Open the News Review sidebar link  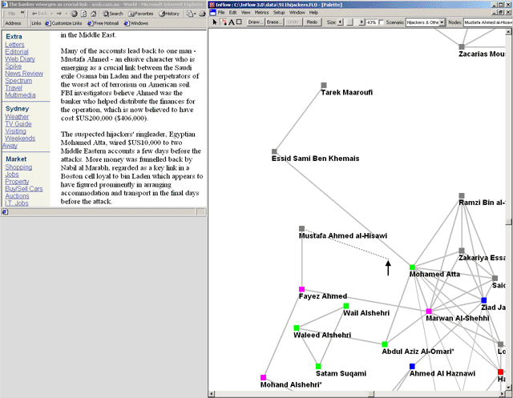(24, 74)
